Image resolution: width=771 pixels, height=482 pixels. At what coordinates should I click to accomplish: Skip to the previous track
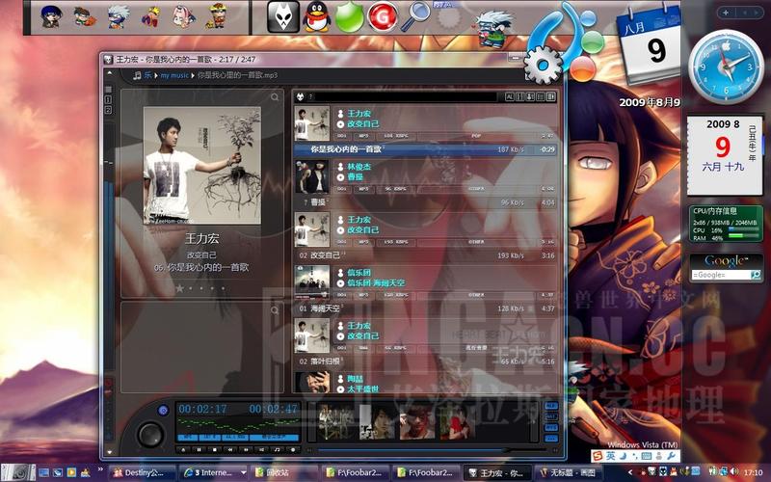point(230,449)
